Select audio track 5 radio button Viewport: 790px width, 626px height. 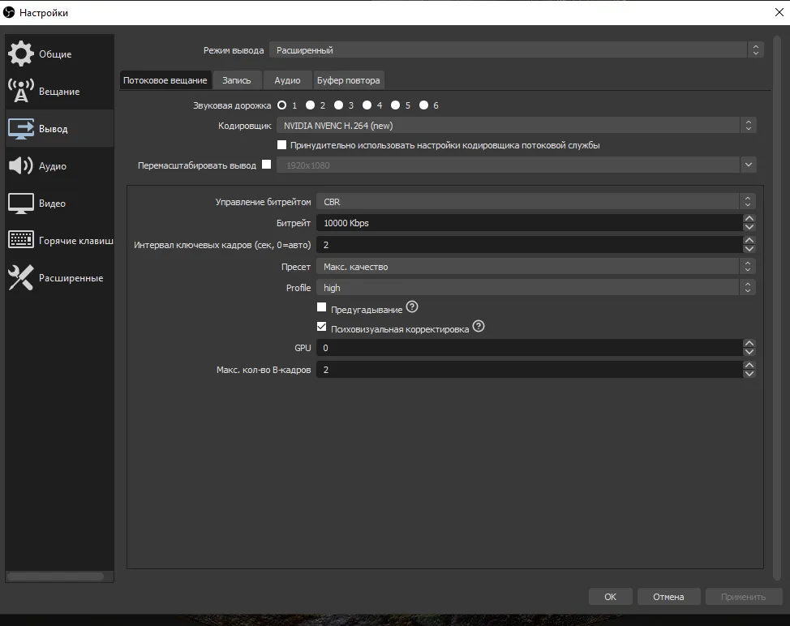(396, 105)
